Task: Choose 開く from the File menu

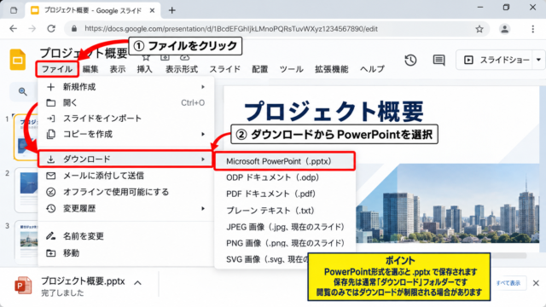Action: [125, 102]
